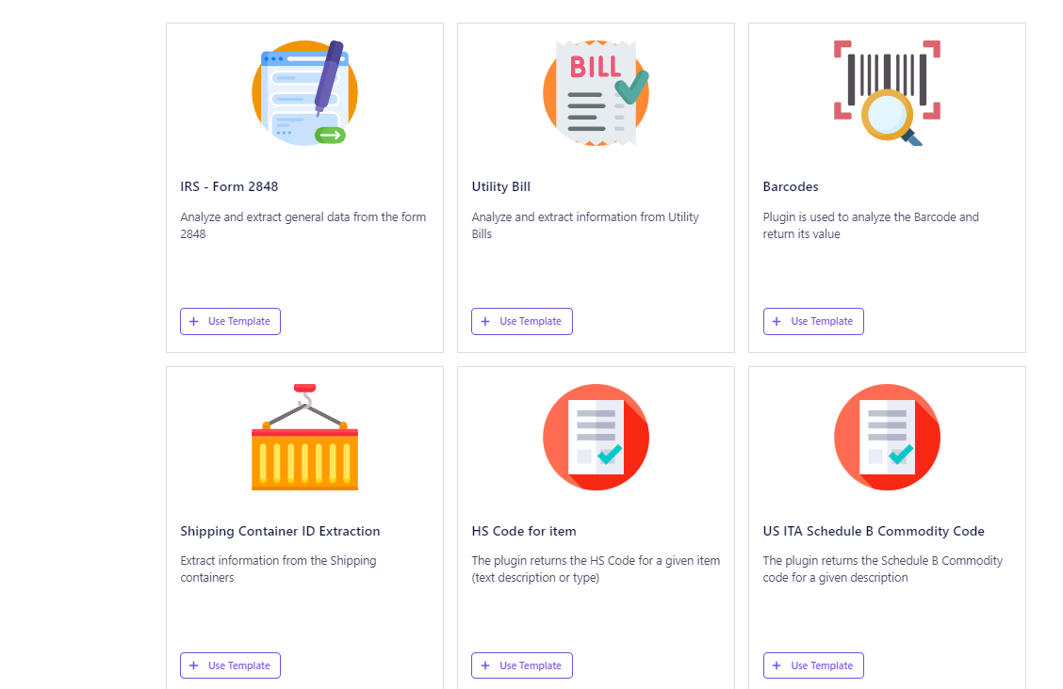Viewport: 1063px width, 689px height.
Task: Click the plus icon on IRS Form 2848's Use Template
Action: (194, 322)
